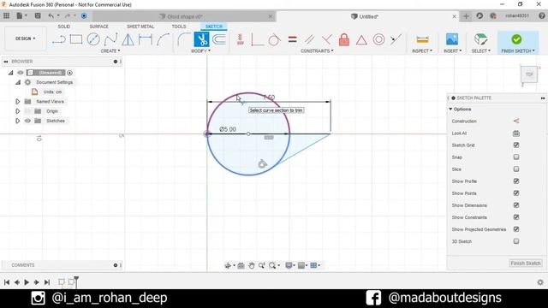The height and width of the screenshot is (308, 548).
Task: Select the Fillet tool
Action: click(184, 39)
